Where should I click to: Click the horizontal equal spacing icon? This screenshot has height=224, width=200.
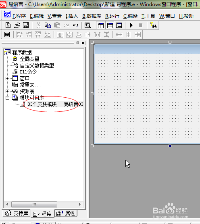coord(97,35)
